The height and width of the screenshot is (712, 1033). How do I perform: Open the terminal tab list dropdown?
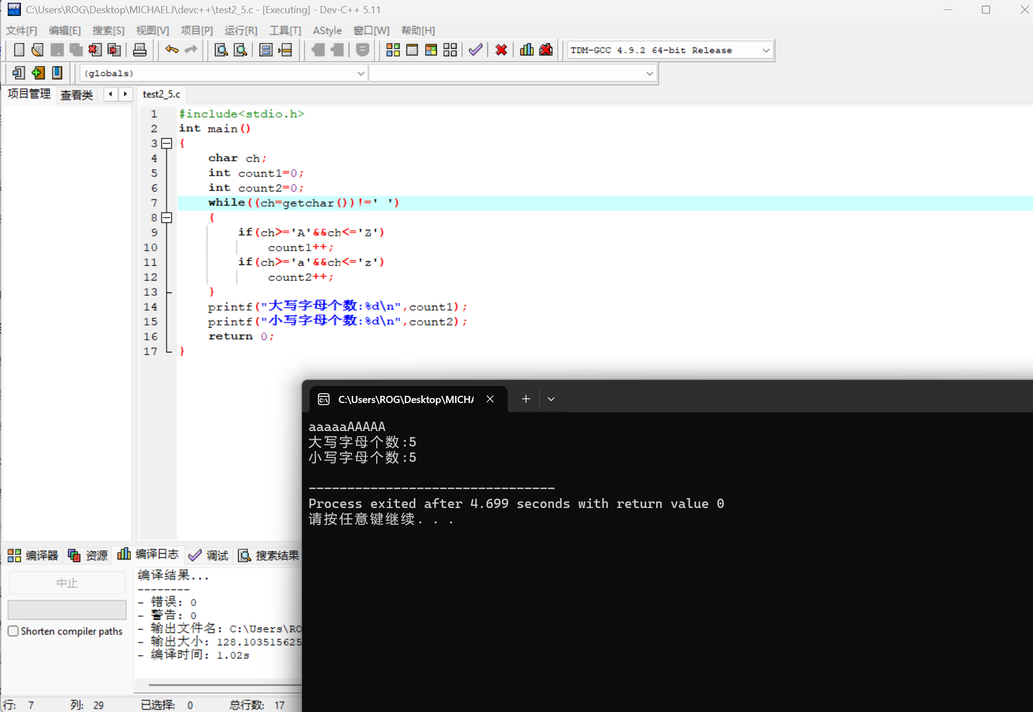(551, 399)
